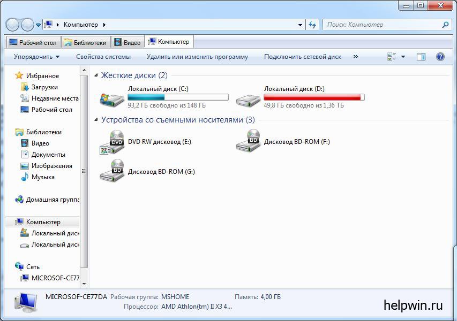
Task: Select Сеть in navigation pane
Action: click(x=33, y=267)
